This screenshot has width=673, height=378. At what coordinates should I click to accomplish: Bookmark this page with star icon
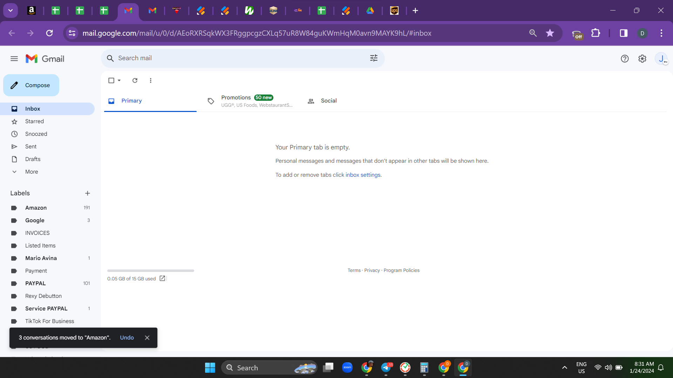coord(550,33)
